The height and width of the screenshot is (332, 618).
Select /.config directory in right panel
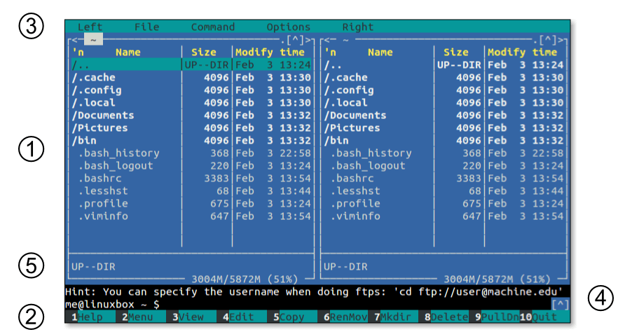click(444, 90)
